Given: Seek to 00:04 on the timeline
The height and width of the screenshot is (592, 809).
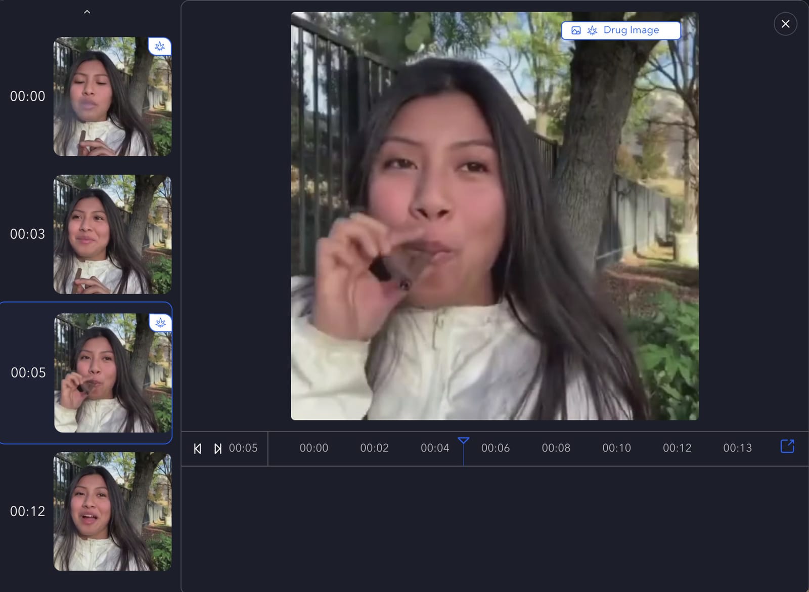Looking at the screenshot, I should (x=435, y=448).
